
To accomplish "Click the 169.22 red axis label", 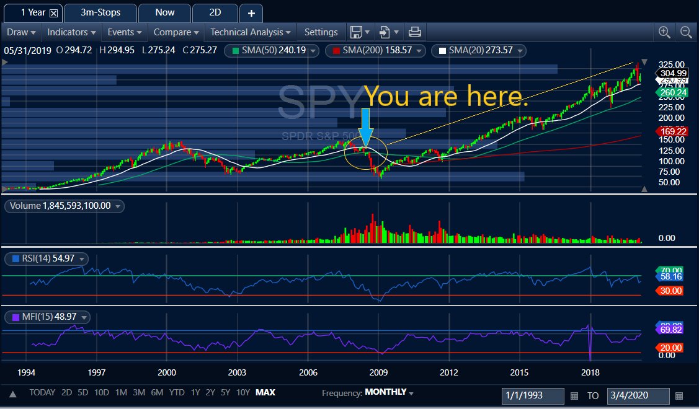I will (673, 131).
